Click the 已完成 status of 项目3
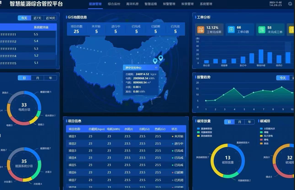The height and width of the screenshot is (190, 295). (178, 151)
